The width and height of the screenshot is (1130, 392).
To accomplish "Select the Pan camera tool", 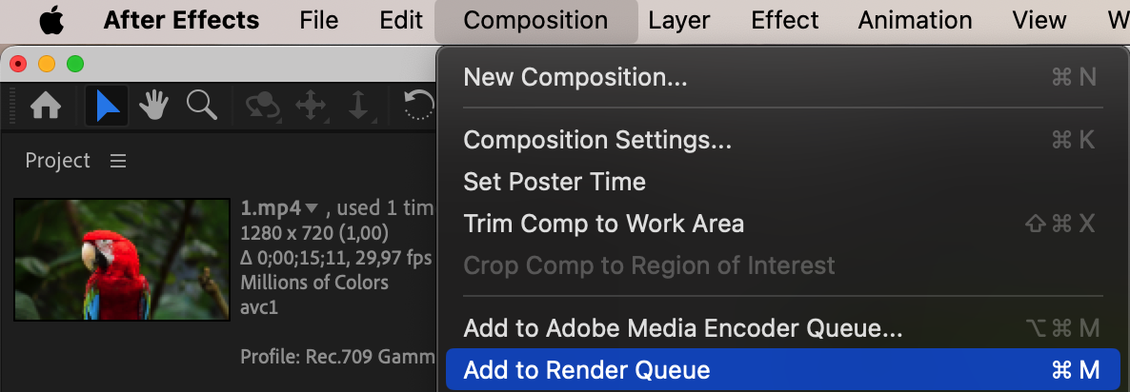I will [x=312, y=106].
